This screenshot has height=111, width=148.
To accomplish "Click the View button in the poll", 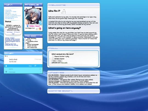I will coord(59,61).
